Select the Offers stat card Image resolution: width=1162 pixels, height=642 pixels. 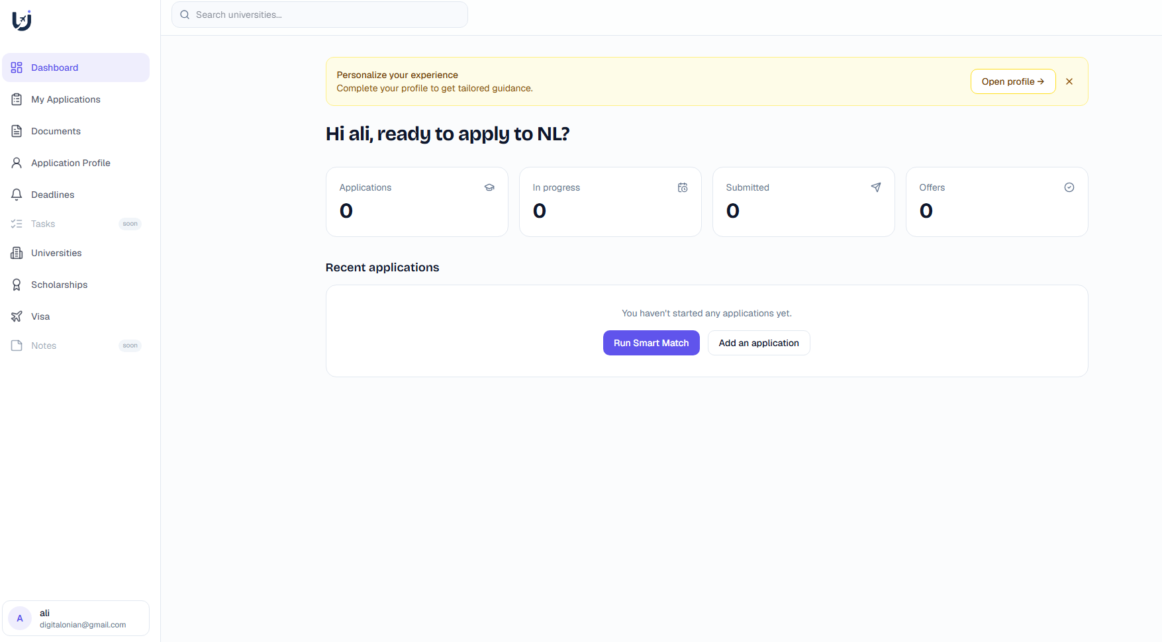pyautogui.click(x=997, y=202)
